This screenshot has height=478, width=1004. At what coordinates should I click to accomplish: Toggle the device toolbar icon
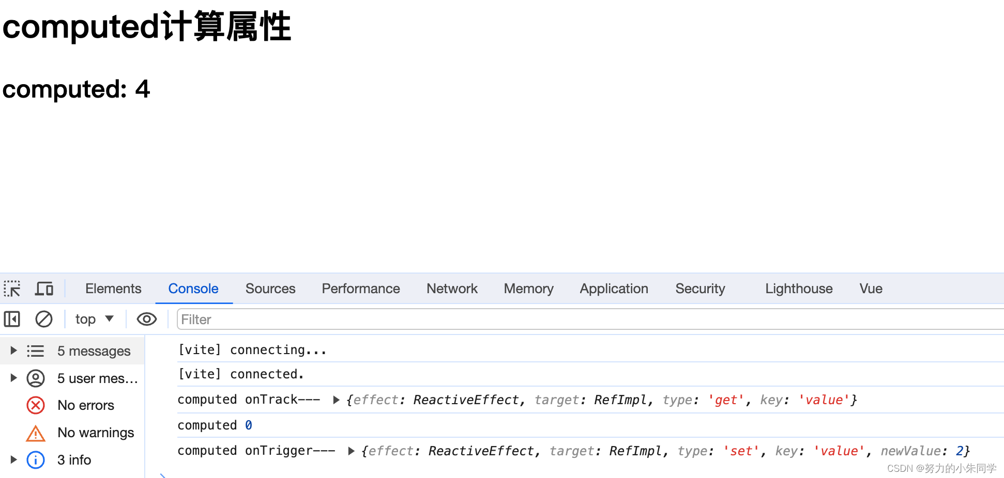coord(44,289)
